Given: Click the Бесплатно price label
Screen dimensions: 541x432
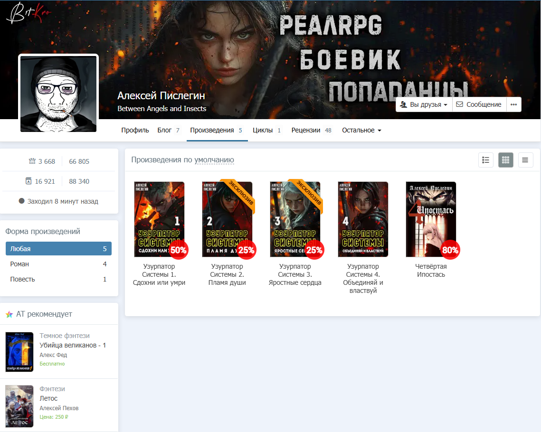Looking at the screenshot, I should click(52, 364).
